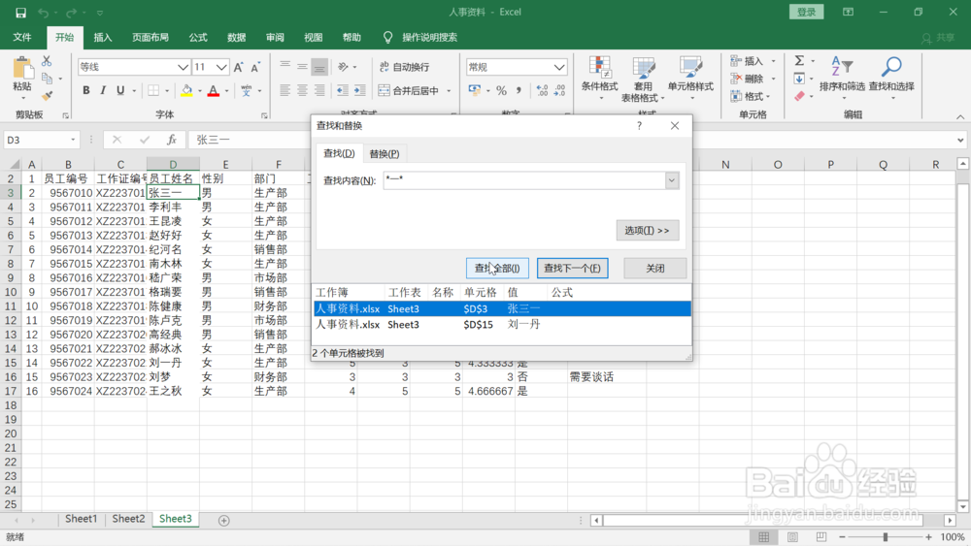Click the AutoSum sigma icon

point(799,60)
